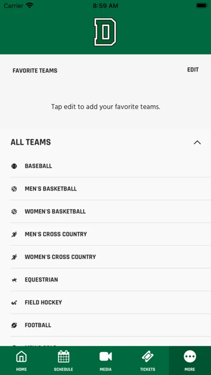The width and height of the screenshot is (211, 375).
Task: Open the Media video camera icon
Action: [x=105, y=357]
